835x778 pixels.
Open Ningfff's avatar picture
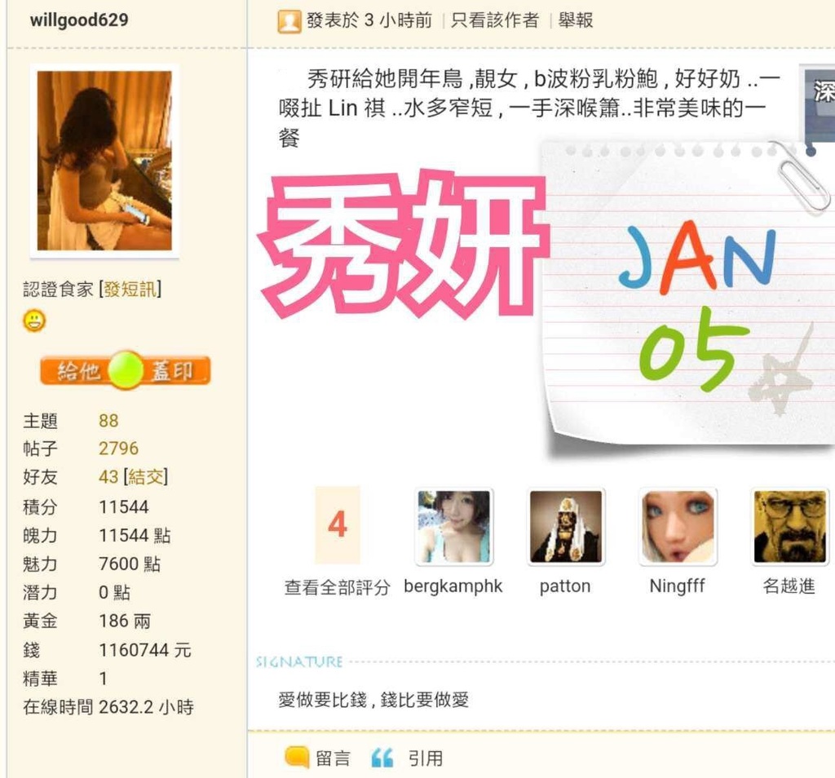[x=678, y=527]
